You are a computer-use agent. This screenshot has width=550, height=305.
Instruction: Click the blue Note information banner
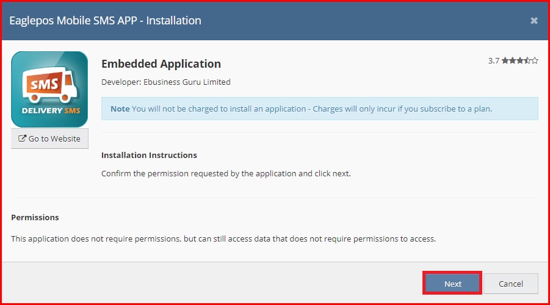tap(319, 109)
